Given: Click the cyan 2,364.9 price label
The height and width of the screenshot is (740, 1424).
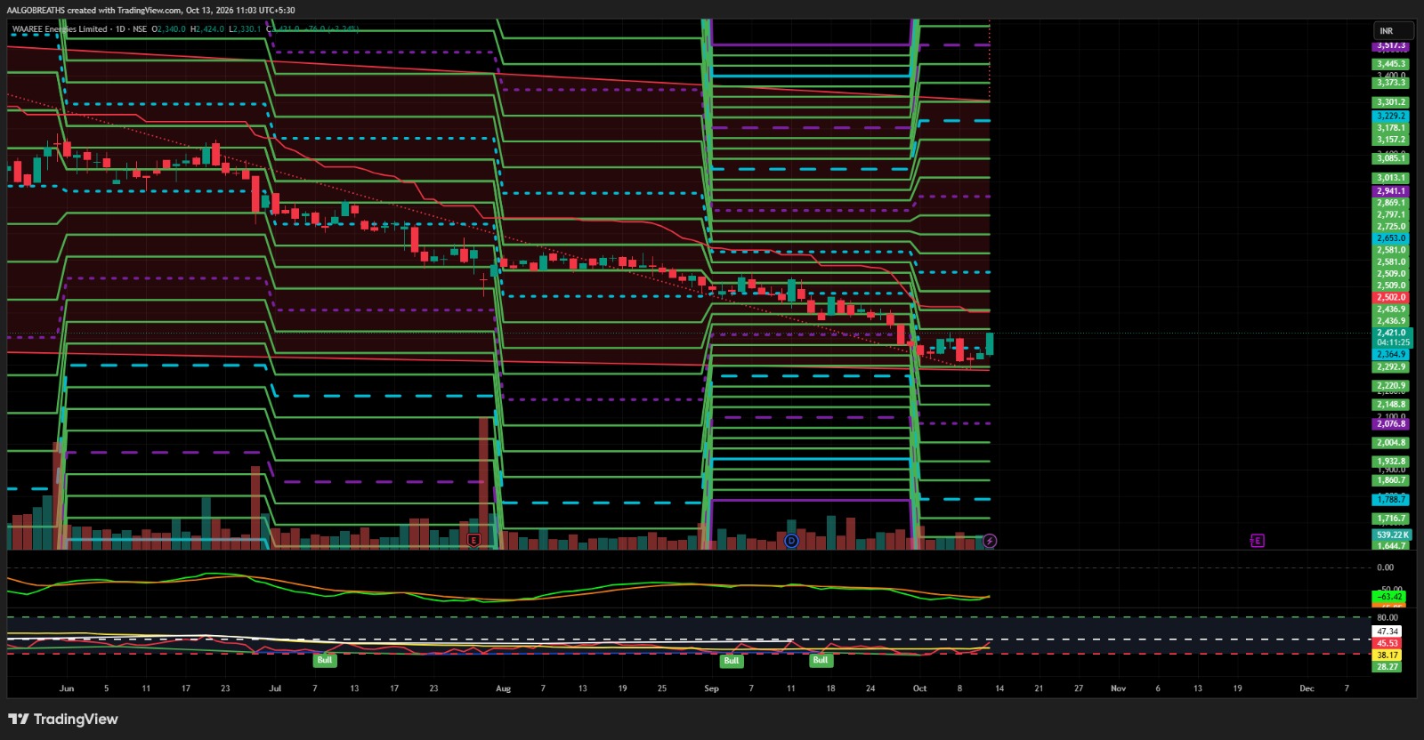Looking at the screenshot, I should point(1391,354).
